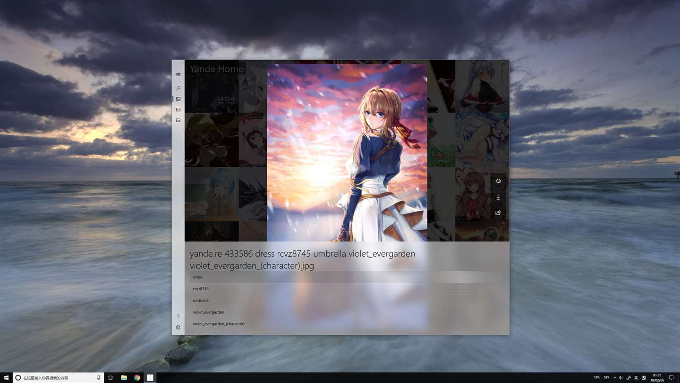This screenshot has height=383, width=680.
Task: Click the yande.re 433586 file name title
Action: tap(302, 260)
